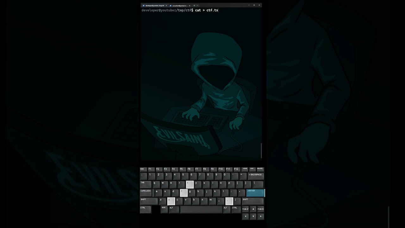Click the down arrow key
Screen dimensions: 405x228
point(253,216)
